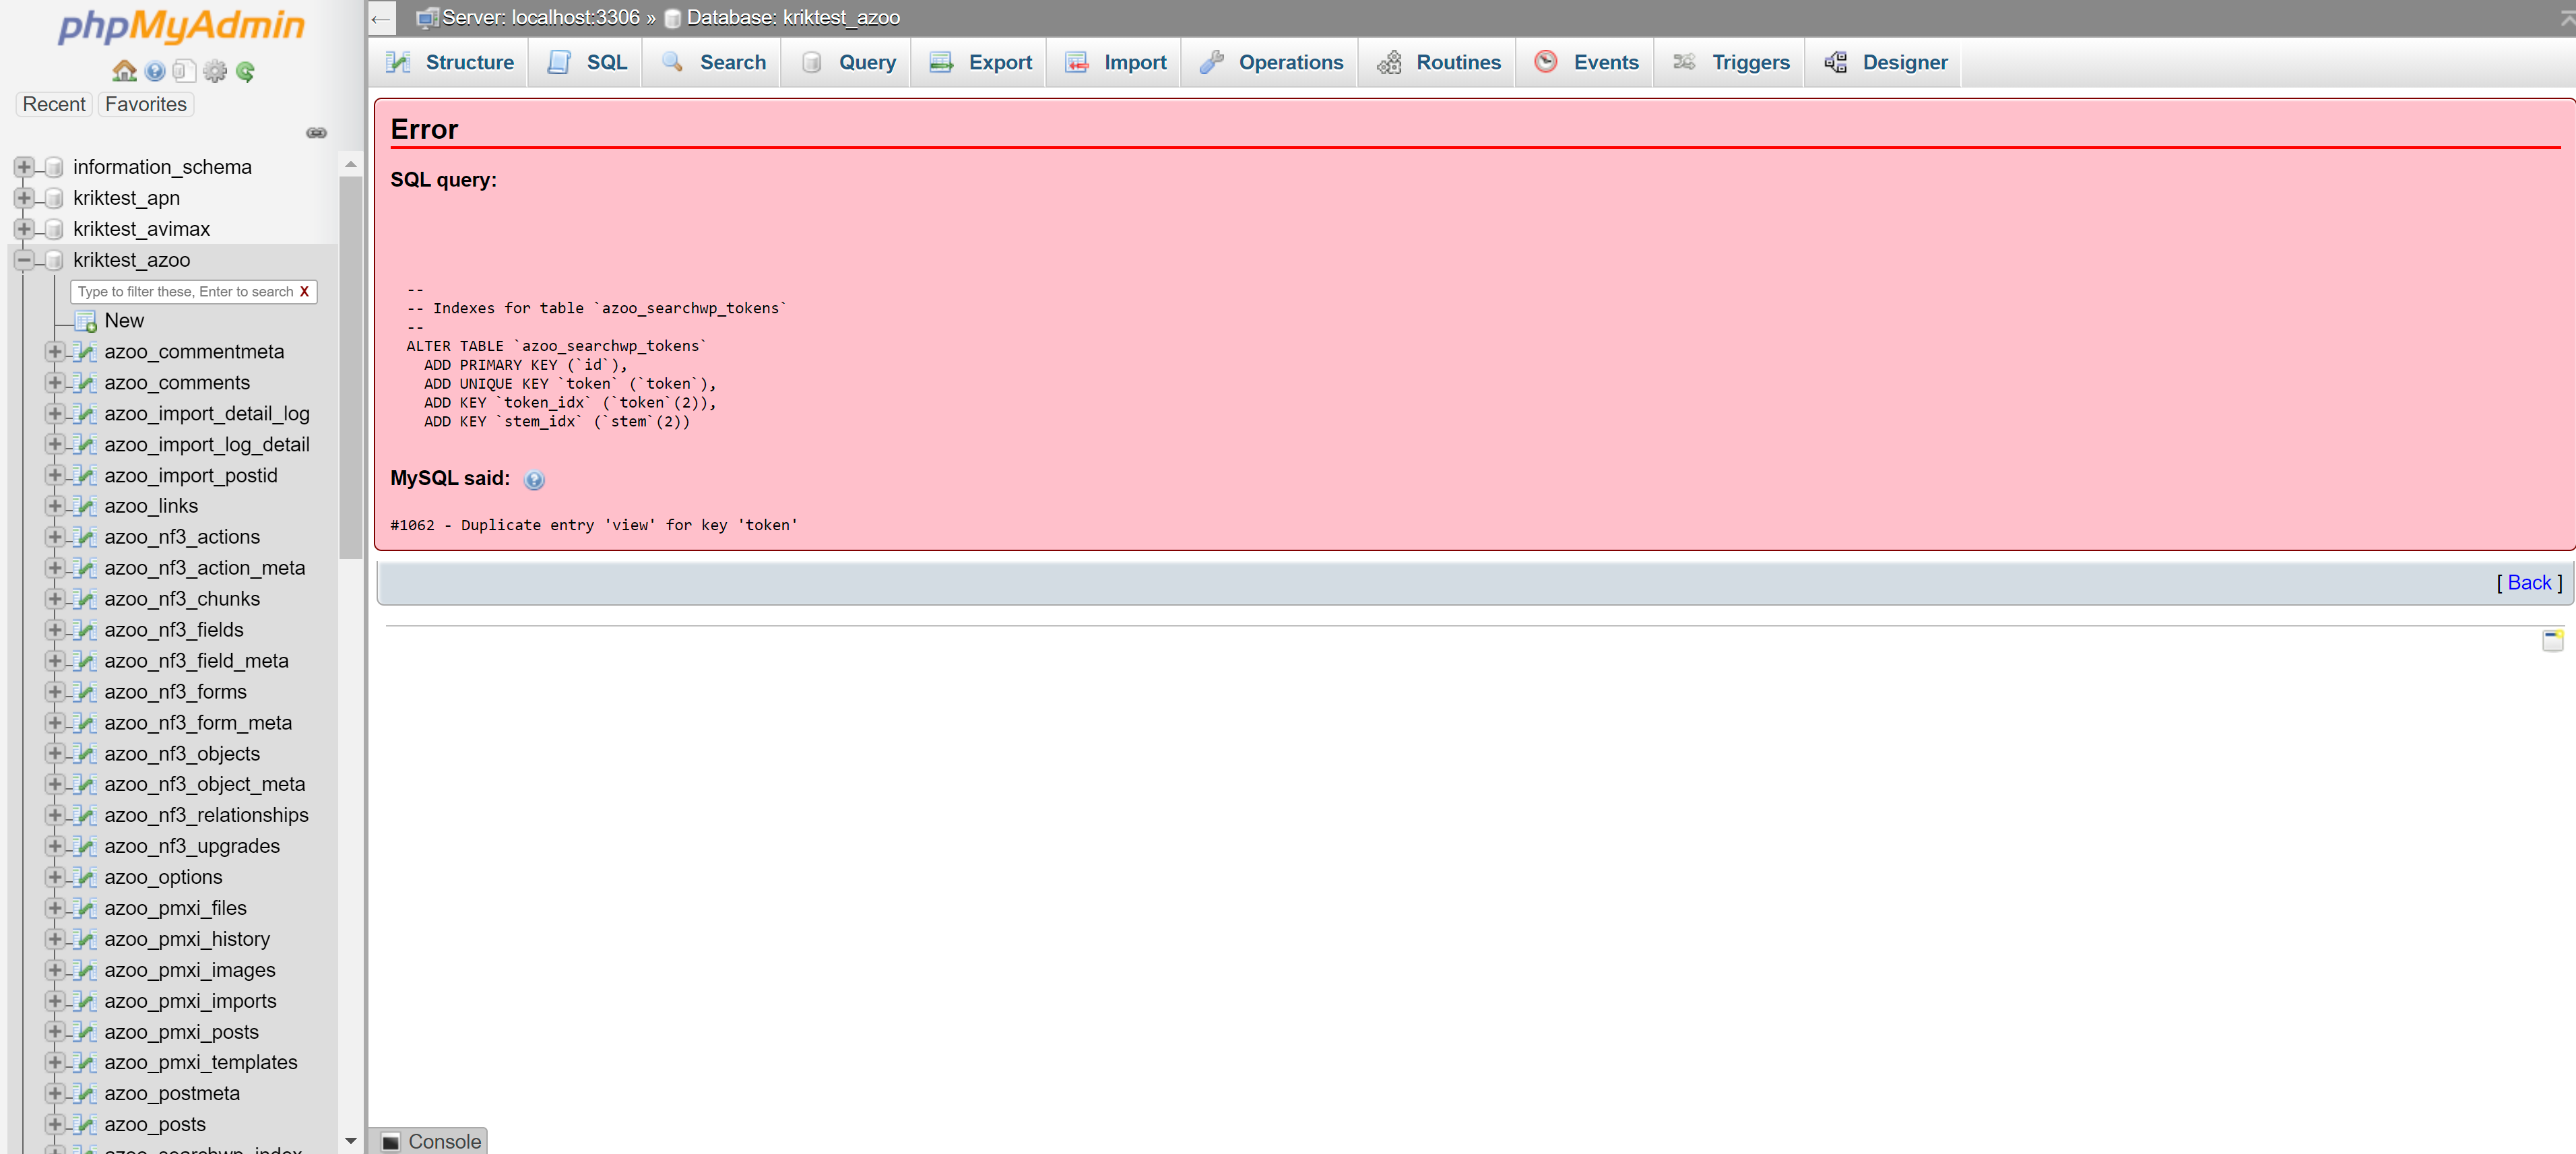Viewport: 2576px width, 1154px height.
Task: Expand the azoo_nf3_upgrades table node
Action: point(55,846)
